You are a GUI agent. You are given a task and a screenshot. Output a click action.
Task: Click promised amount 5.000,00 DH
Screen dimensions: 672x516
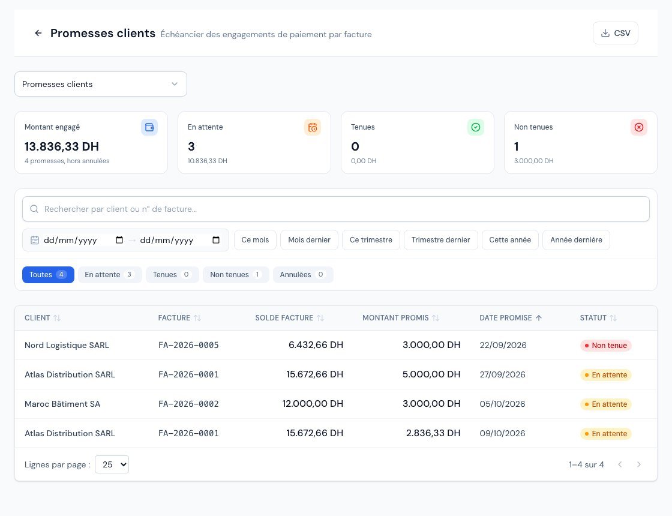point(431,374)
